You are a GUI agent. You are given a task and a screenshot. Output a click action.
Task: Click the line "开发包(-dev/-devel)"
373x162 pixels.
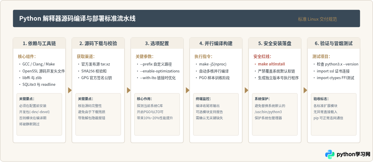(34, 112)
